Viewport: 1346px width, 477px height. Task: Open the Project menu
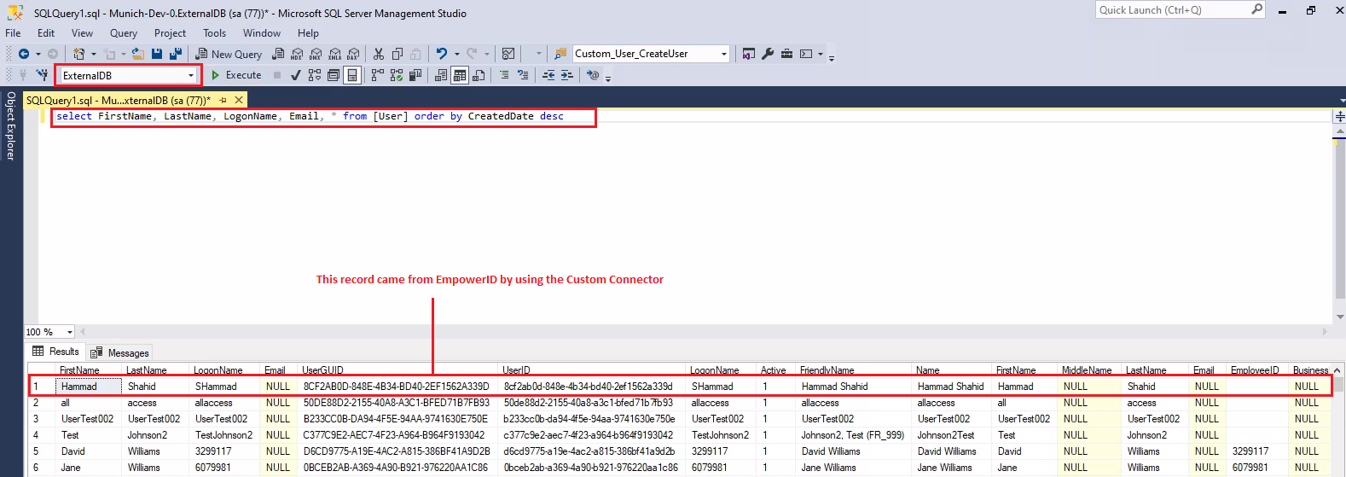pyautogui.click(x=170, y=33)
